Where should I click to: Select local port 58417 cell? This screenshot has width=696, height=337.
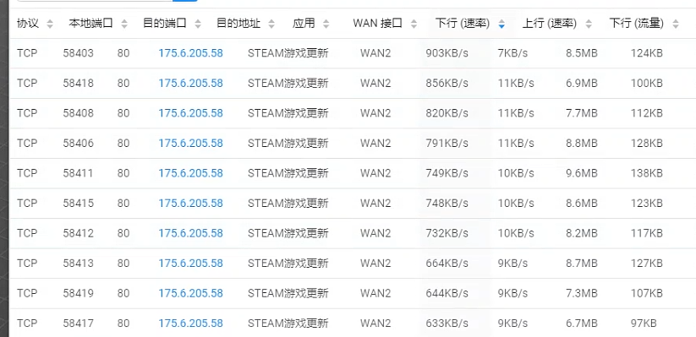(x=78, y=323)
